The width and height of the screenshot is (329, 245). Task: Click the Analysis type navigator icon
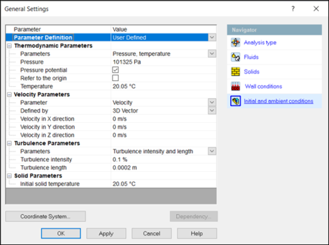click(235, 42)
